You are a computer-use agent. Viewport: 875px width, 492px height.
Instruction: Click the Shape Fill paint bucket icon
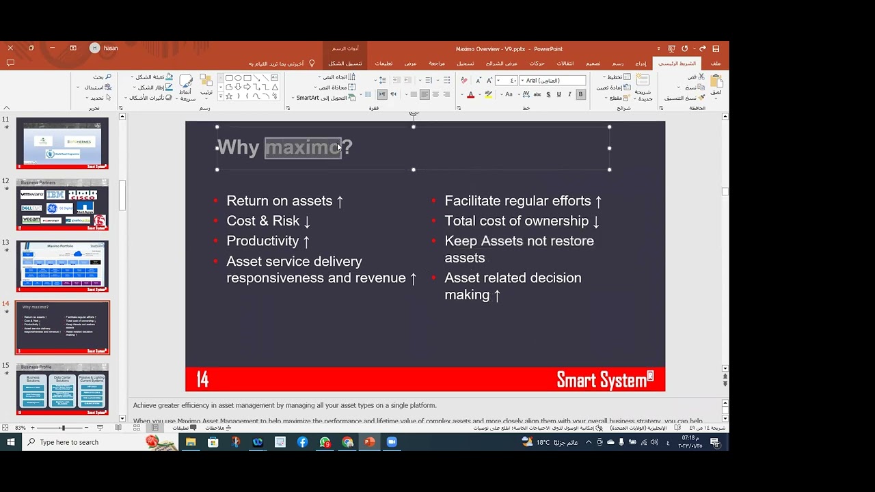click(169, 77)
